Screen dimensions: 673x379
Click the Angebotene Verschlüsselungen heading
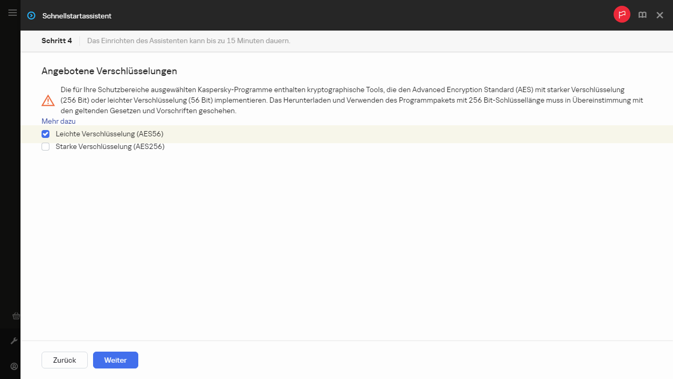[x=109, y=71]
